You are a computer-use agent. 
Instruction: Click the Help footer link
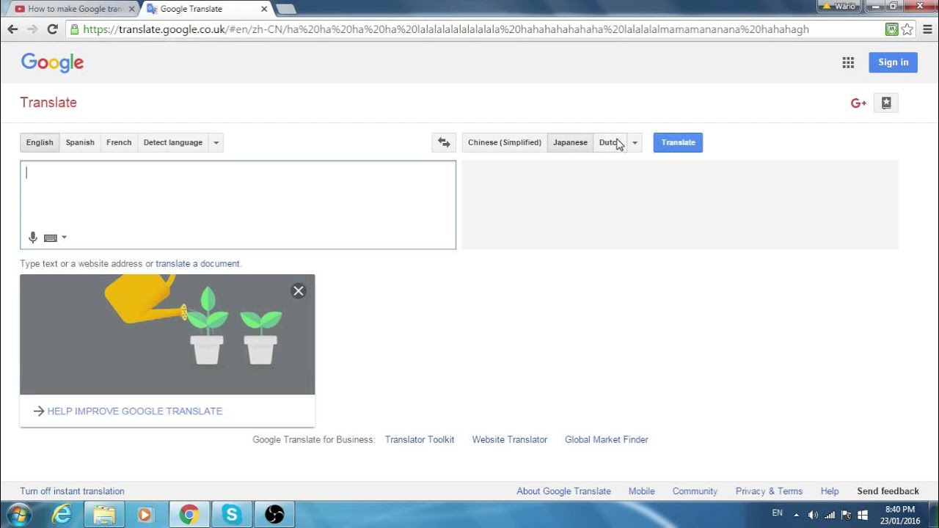(830, 491)
